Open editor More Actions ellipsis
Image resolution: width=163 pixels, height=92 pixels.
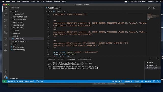(x=158, y=8)
